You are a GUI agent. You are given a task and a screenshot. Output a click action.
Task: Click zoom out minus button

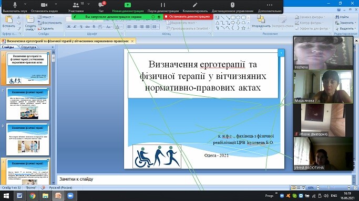point(318,188)
